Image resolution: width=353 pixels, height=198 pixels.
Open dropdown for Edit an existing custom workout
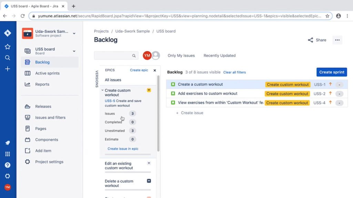pyautogui.click(x=149, y=163)
